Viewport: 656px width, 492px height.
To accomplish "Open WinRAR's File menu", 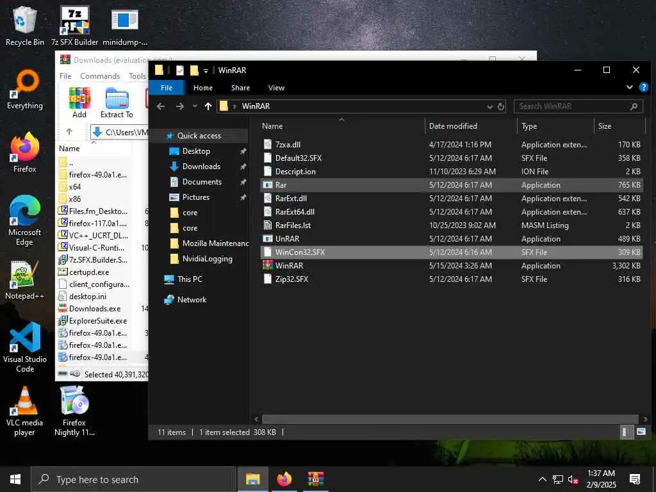I will tap(65, 76).
